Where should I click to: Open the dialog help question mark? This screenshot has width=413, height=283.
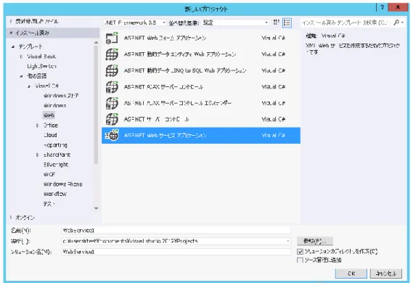click(x=383, y=7)
